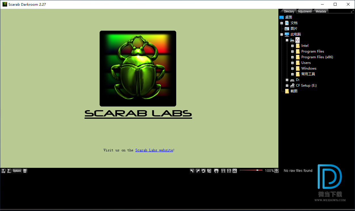Click the save as JPG icon
This screenshot has width=355, height=211.
pyautogui.click(x=3, y=171)
